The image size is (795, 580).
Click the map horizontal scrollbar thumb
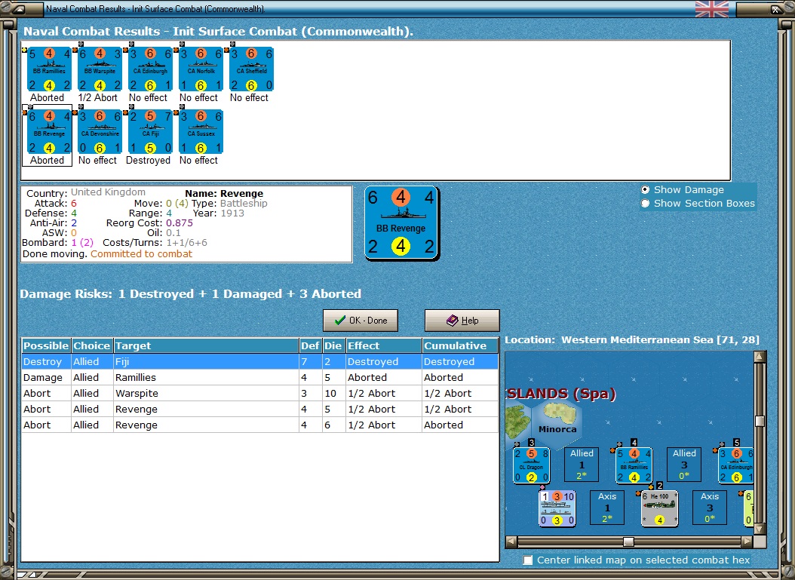(629, 542)
